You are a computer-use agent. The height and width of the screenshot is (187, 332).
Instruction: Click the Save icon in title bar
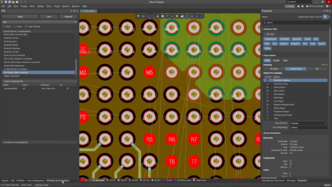click(6, 2)
